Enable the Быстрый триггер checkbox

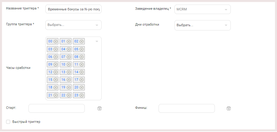pyautogui.click(x=8, y=122)
